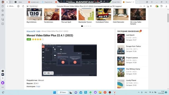The width and height of the screenshot is (169, 95).
Task: Open the Terraformers game card
Action: point(52,16)
